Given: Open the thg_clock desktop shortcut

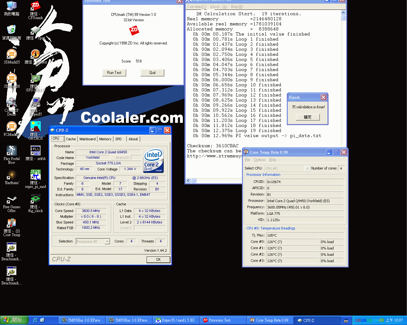Looking at the screenshot, I should tap(36, 203).
